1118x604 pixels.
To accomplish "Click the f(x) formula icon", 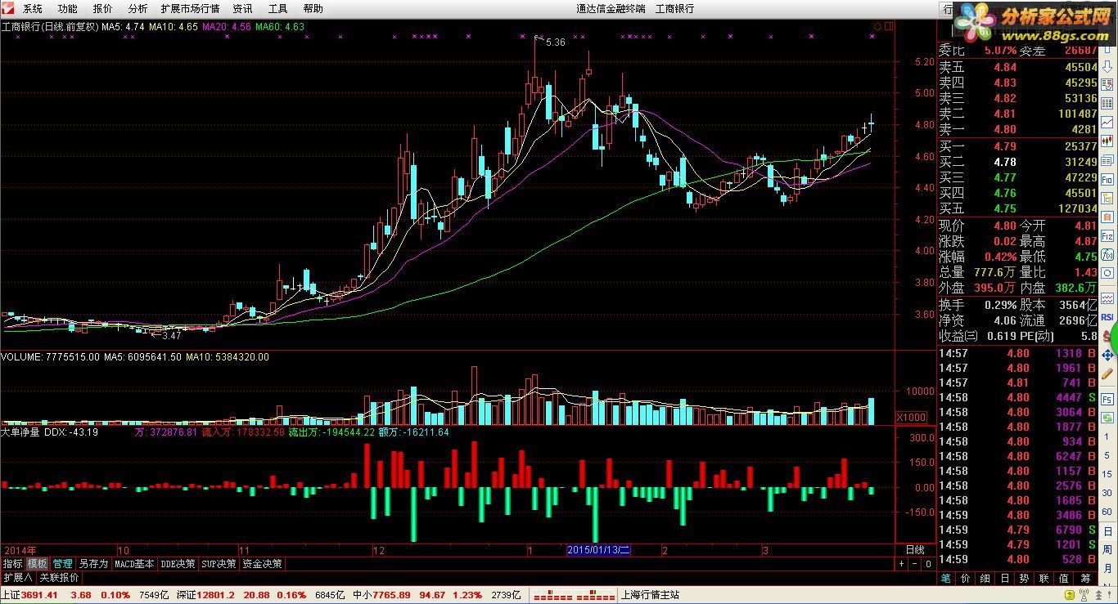I will tap(1107, 254).
